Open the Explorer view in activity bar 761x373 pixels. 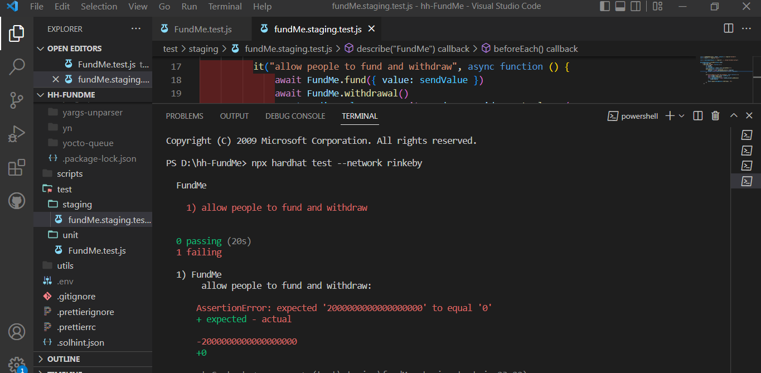click(x=17, y=33)
